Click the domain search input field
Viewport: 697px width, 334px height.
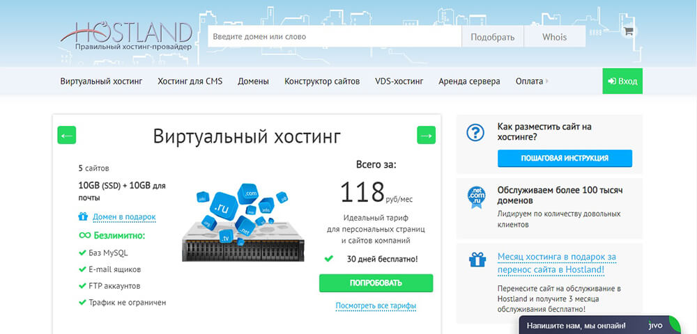[x=335, y=36]
